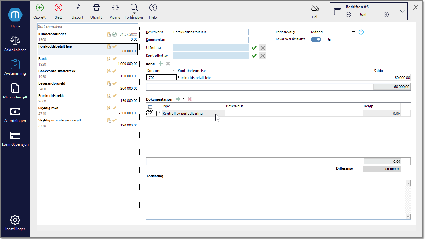This screenshot has width=425, height=240.
Task: Open the Eksport function
Action: 77,12
